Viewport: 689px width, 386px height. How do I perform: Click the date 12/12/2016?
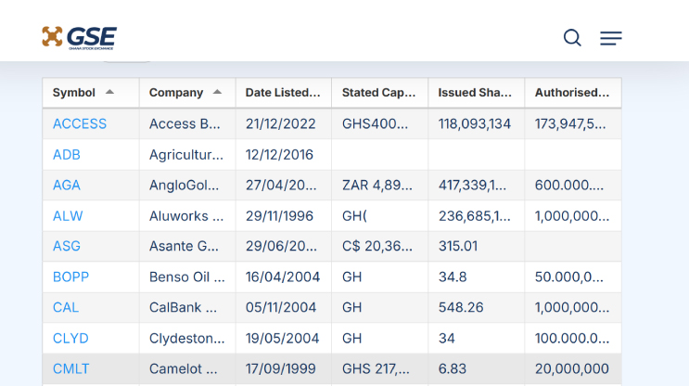tap(279, 155)
